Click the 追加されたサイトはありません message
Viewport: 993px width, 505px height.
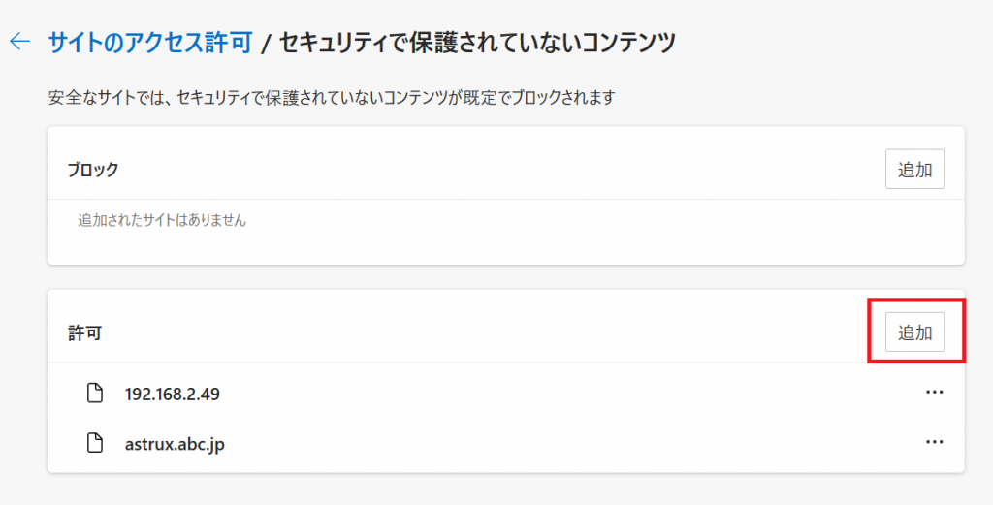pyautogui.click(x=162, y=221)
